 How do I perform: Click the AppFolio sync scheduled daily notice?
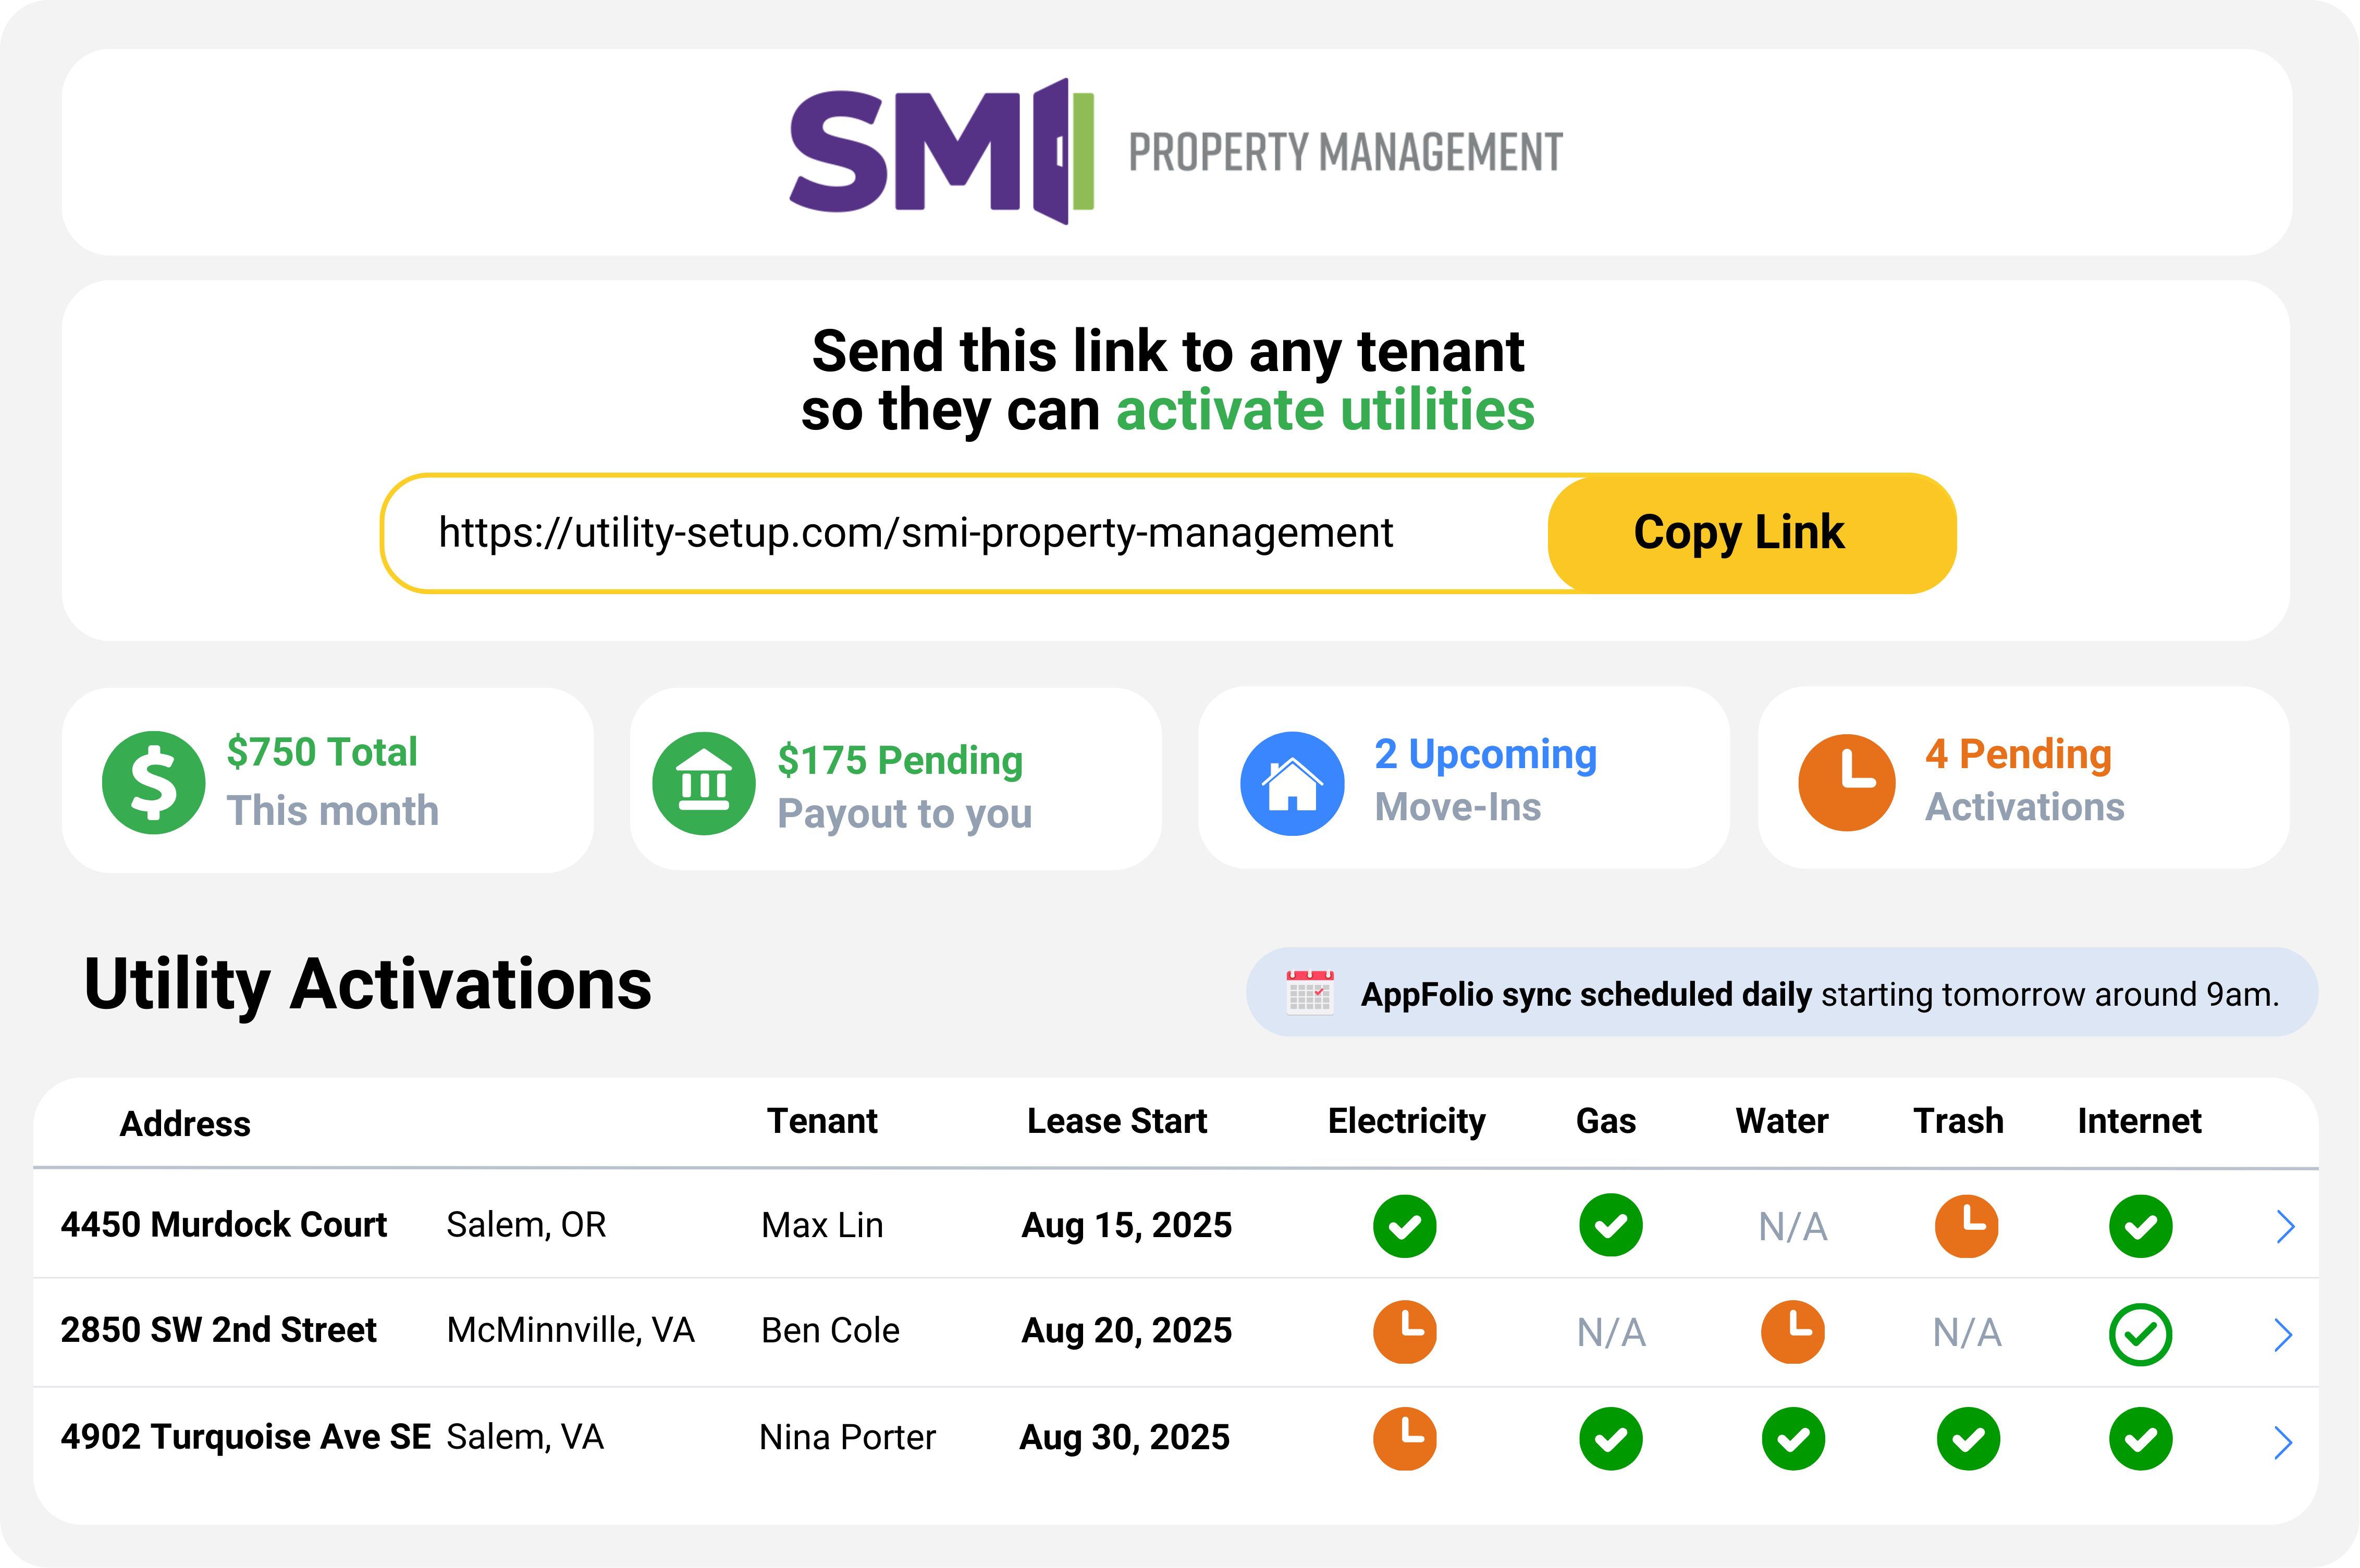tap(1782, 992)
